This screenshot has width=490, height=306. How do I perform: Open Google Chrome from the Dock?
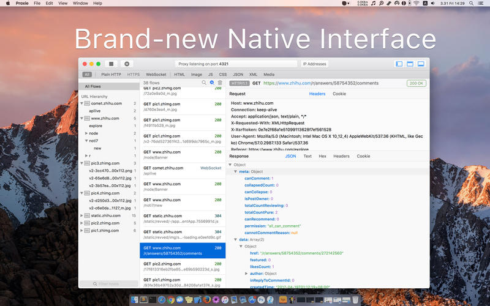point(170,300)
